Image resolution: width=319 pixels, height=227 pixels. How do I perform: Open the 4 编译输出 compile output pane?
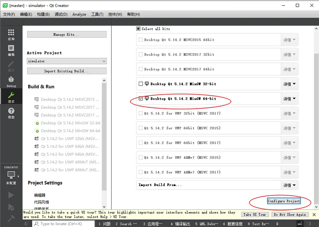[x=181, y=224]
